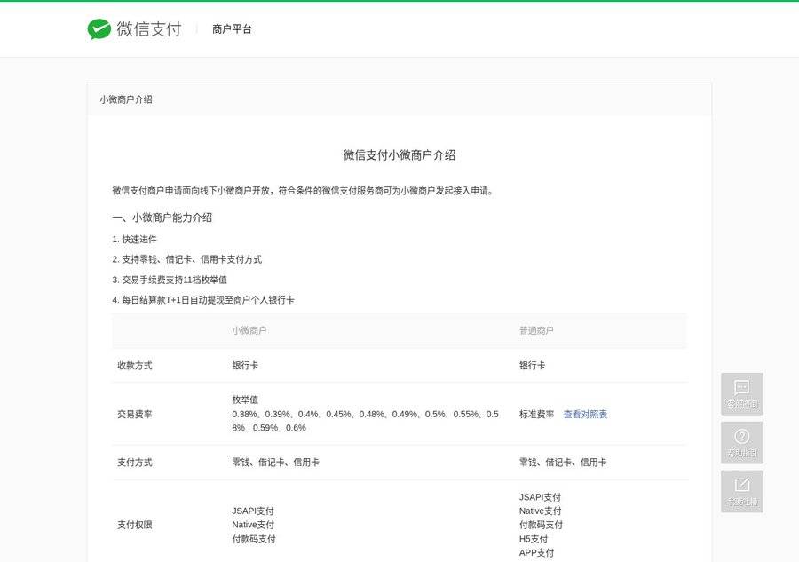Click the 普通商户 column header

click(536, 330)
